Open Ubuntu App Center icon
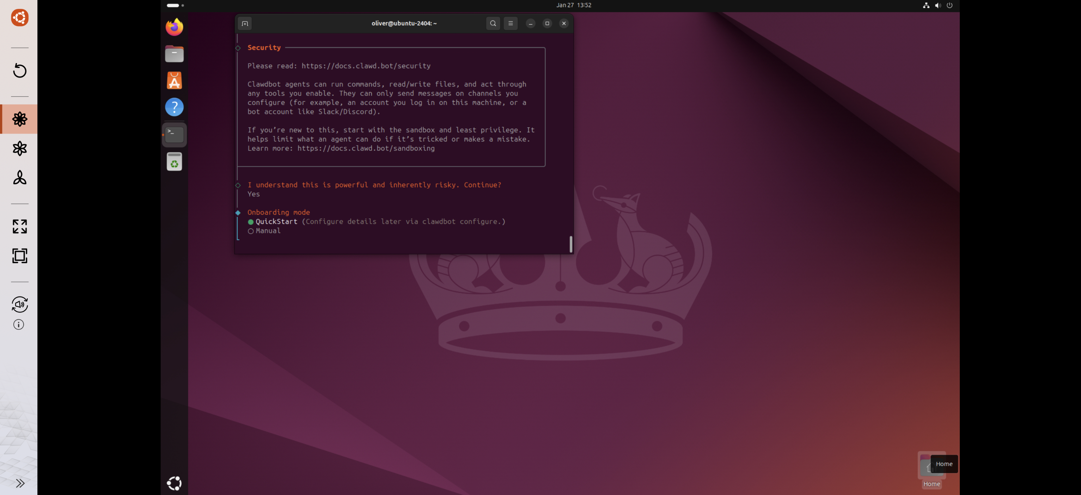Screen dimensions: 1081x495 point(174,80)
